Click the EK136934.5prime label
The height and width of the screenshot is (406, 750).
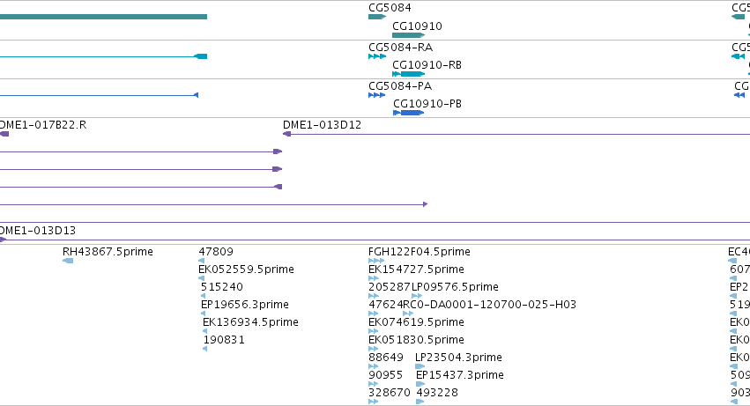[250, 322]
